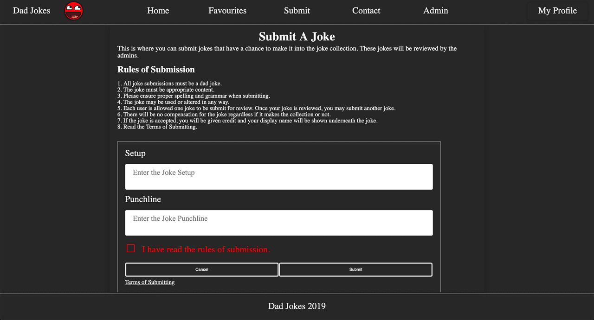Open My Profile
The height and width of the screenshot is (320, 594).
(557, 11)
